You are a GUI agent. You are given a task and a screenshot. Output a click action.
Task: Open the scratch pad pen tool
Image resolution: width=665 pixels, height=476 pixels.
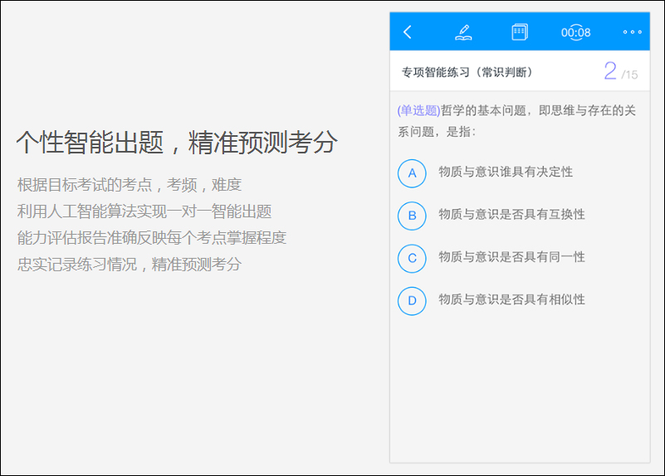pos(463,32)
